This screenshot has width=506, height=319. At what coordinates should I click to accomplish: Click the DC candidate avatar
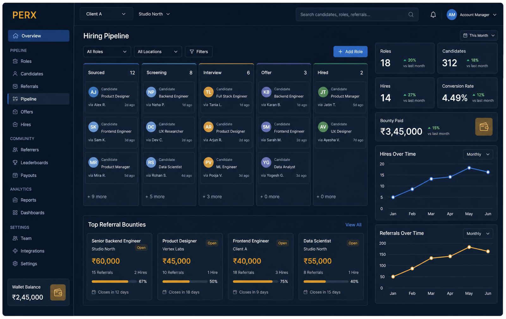[x=151, y=127]
